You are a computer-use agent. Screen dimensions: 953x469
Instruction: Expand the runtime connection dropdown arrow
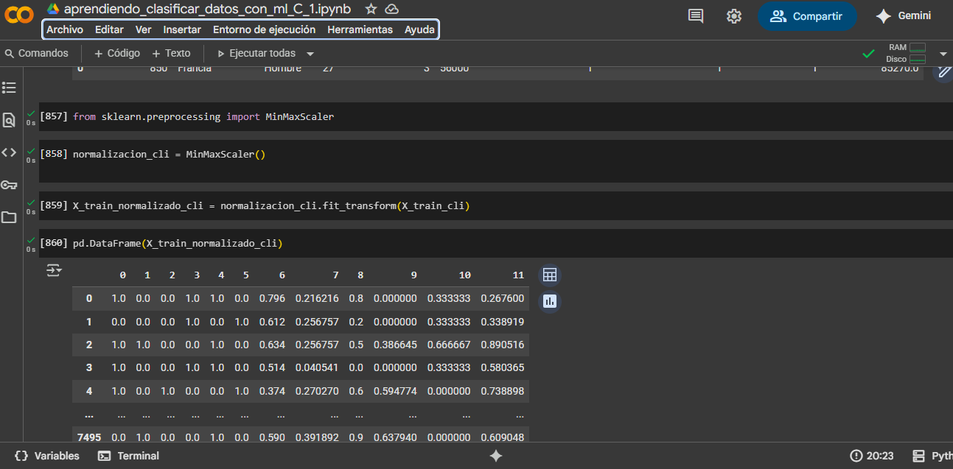[x=943, y=54]
